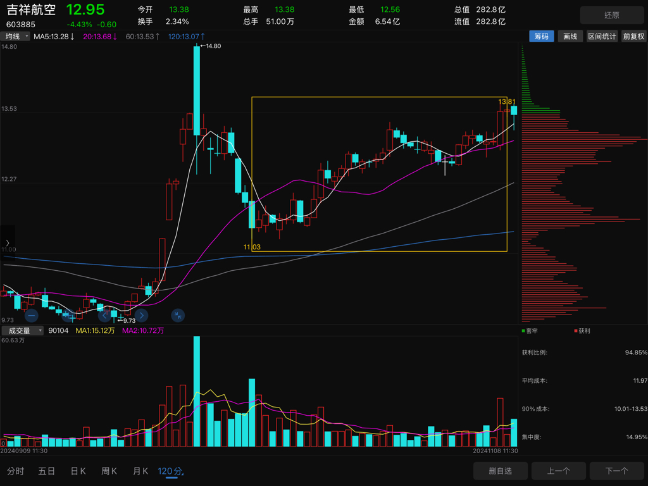This screenshot has width=648, height=486.
Task: Click the collapse/shrink arrows icon on chart
Action: [178, 316]
